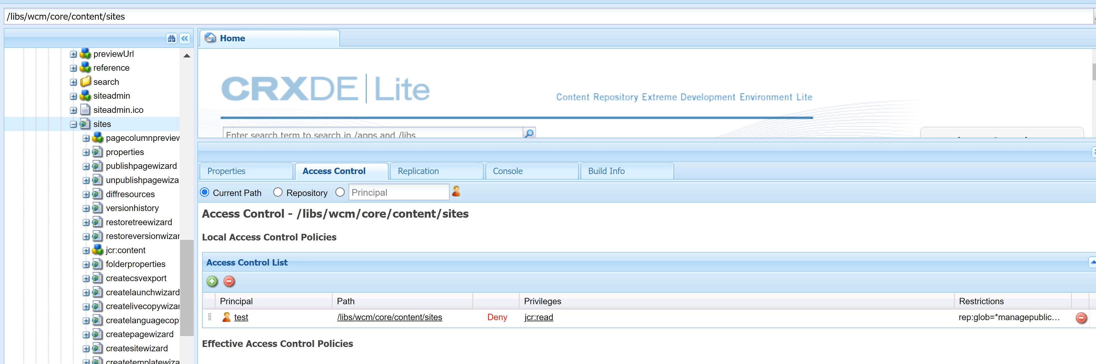
Task: Open the jcr:read privileges link
Action: 538,317
